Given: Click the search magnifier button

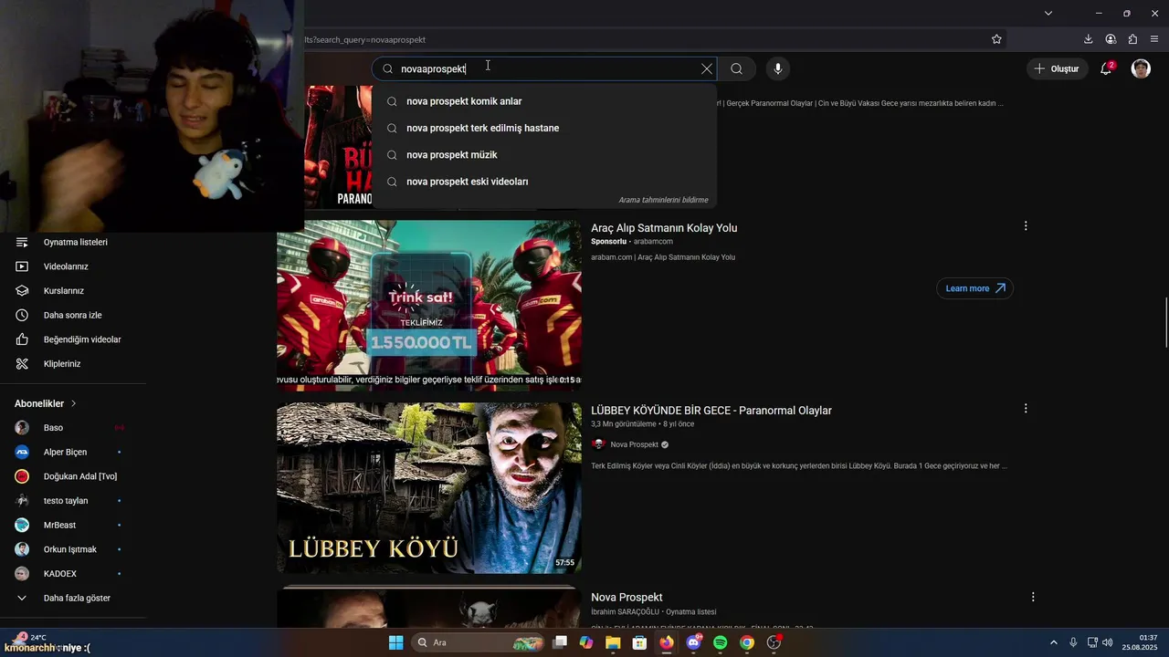Looking at the screenshot, I should pyautogui.click(x=736, y=68).
